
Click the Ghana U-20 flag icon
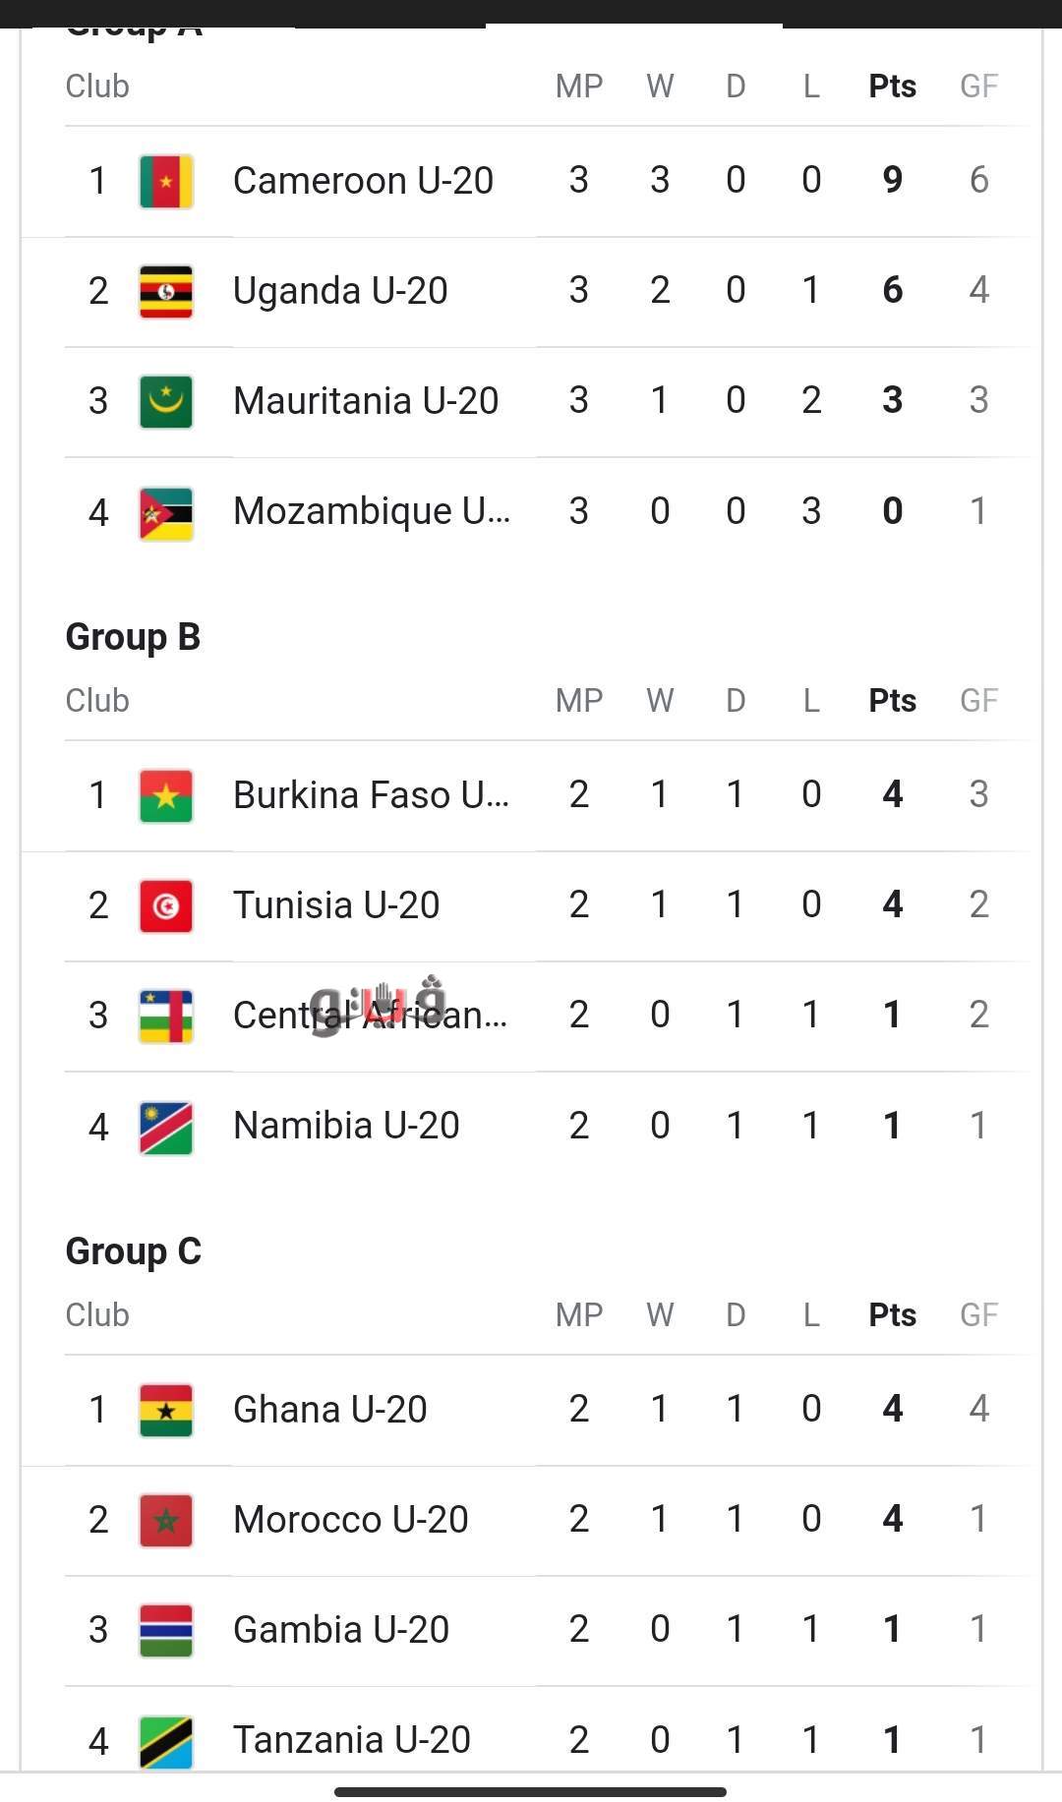[166, 1411]
